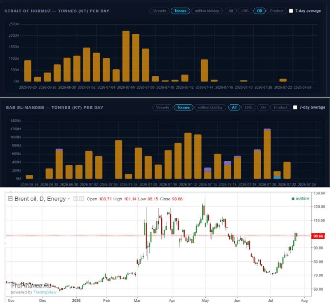Select LNG filter on Hormuz chart

[245, 11]
